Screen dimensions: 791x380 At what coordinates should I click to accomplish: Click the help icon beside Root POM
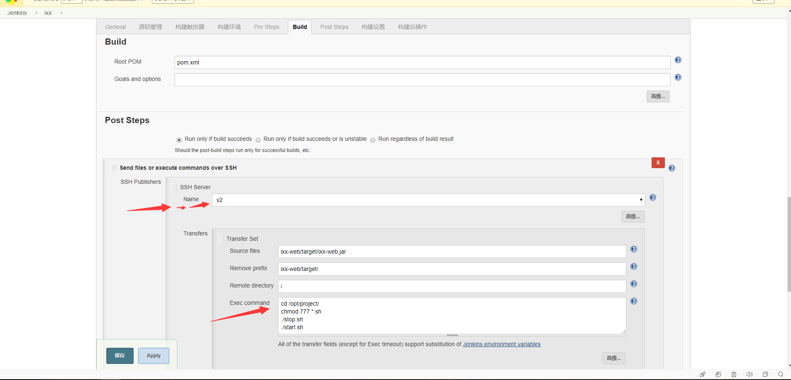click(678, 60)
